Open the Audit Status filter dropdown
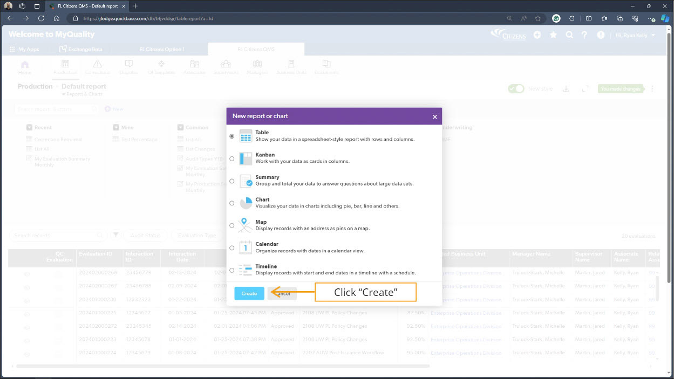The height and width of the screenshot is (379, 674). click(x=145, y=235)
